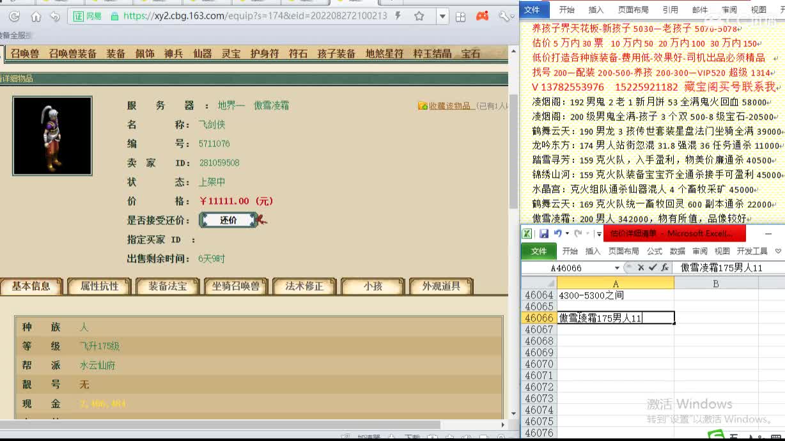Open the Excel 文件 tab
Screen dimensions: 785x441
point(539,251)
